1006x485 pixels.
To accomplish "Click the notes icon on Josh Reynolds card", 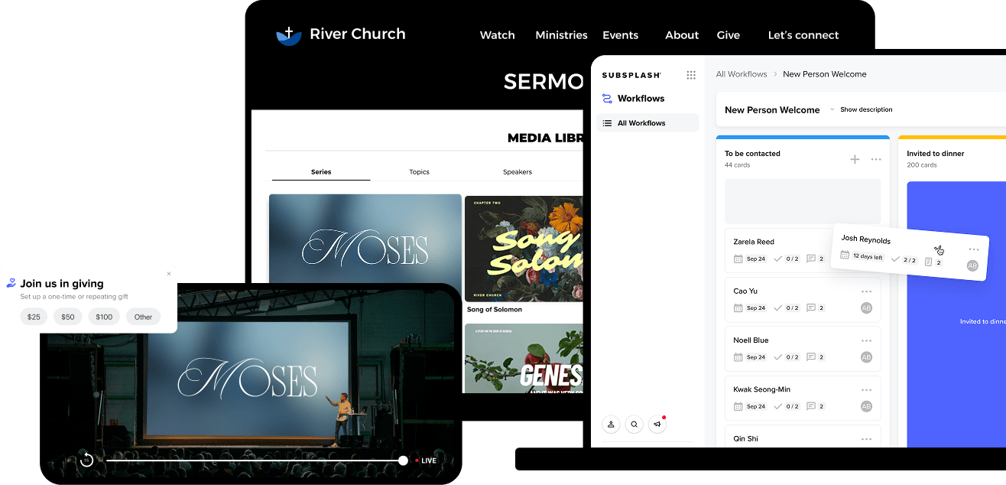I will (929, 262).
